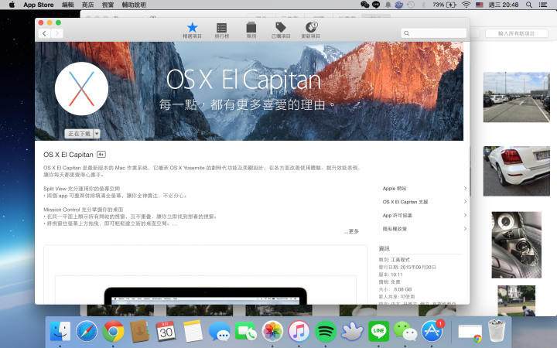557x348 pixels.
Task: Click chevron next to Apple 網站
Action: (465, 188)
